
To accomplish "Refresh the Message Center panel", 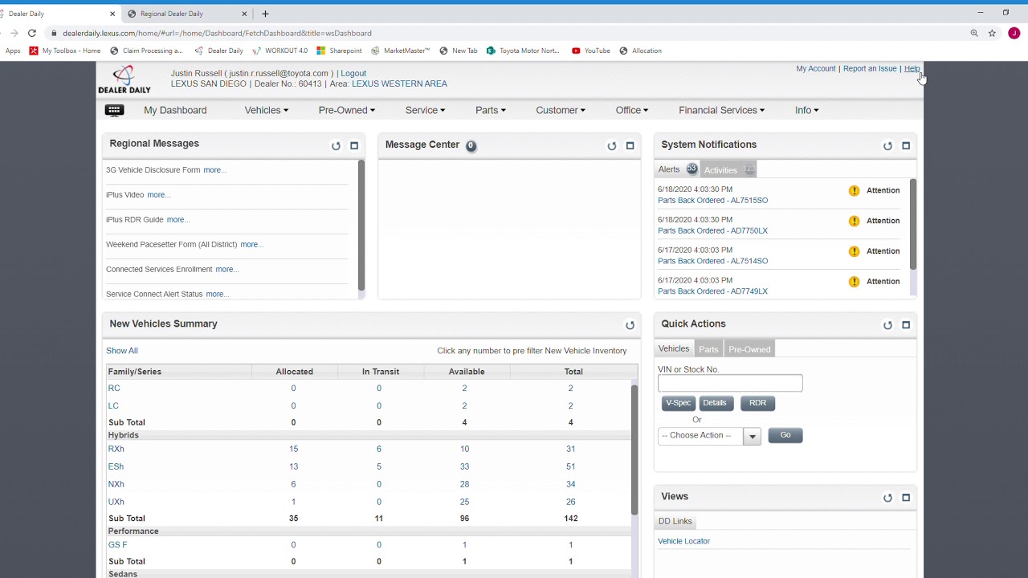I will (x=611, y=146).
